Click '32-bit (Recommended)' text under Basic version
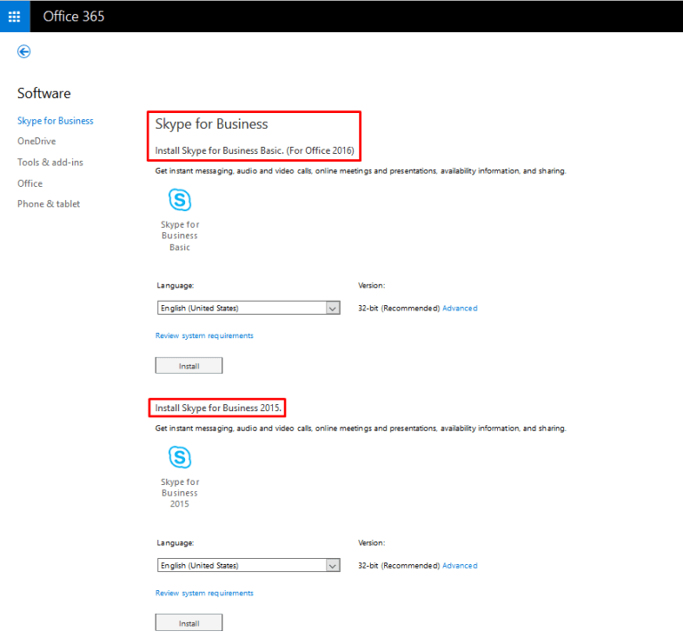This screenshot has height=638, width=683. pyautogui.click(x=399, y=308)
